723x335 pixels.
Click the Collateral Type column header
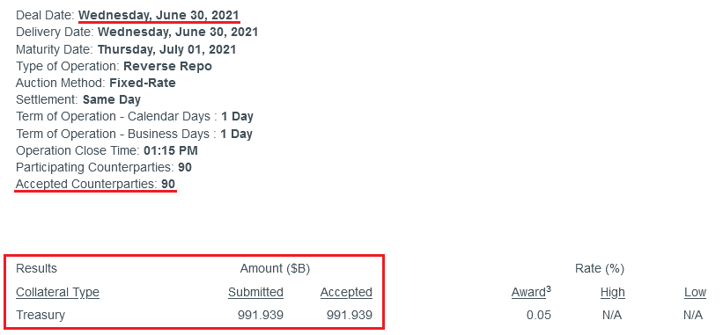57,292
